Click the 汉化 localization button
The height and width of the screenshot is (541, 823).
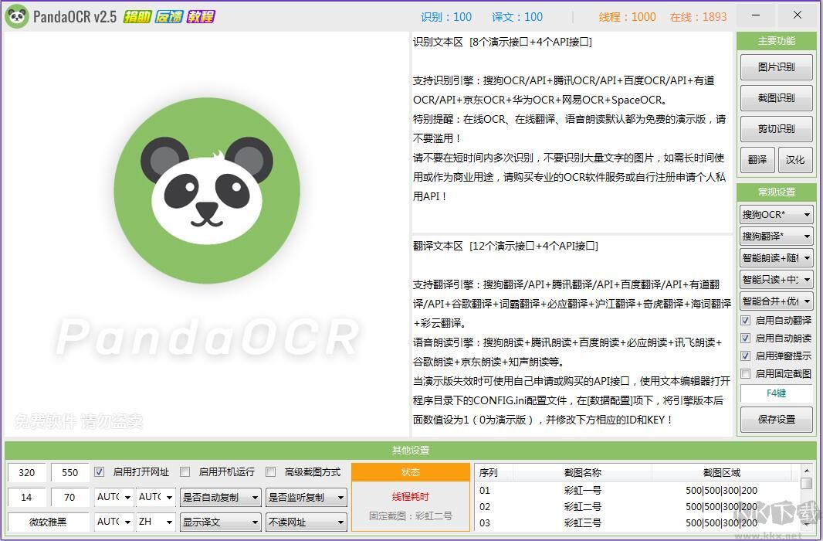click(796, 160)
